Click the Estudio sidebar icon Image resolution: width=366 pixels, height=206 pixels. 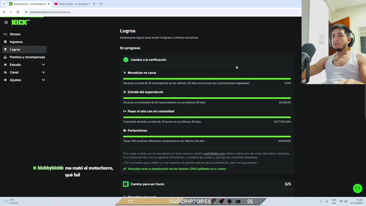(5, 65)
